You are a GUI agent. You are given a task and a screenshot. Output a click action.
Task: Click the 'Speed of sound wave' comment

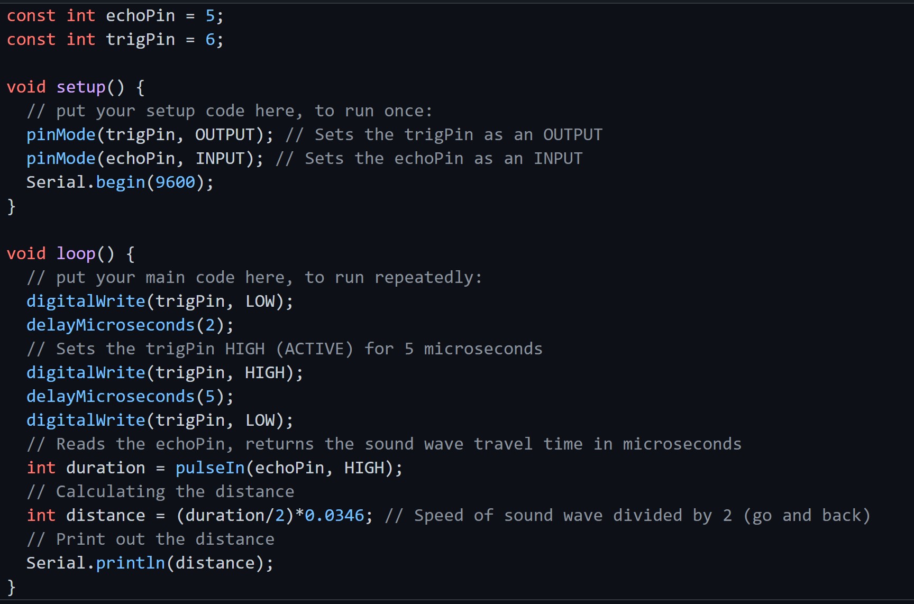[628, 516]
